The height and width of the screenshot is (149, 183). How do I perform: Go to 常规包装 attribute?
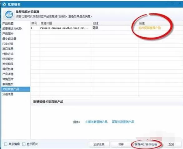[8, 69]
